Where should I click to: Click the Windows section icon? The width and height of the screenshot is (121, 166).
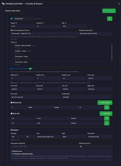11,102
